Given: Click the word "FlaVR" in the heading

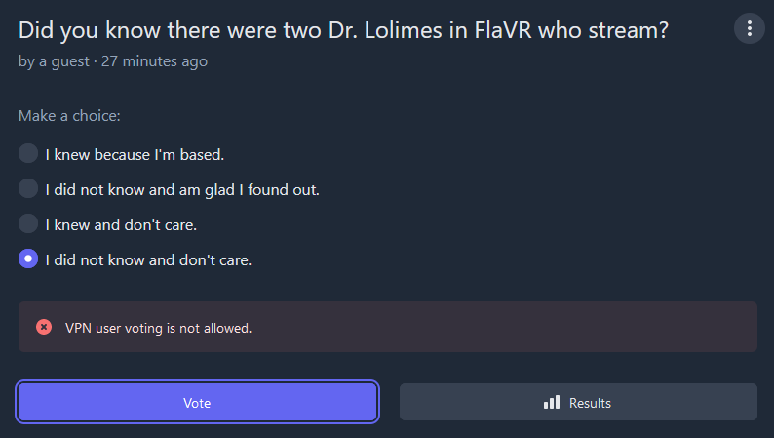Looking at the screenshot, I should click(503, 30).
